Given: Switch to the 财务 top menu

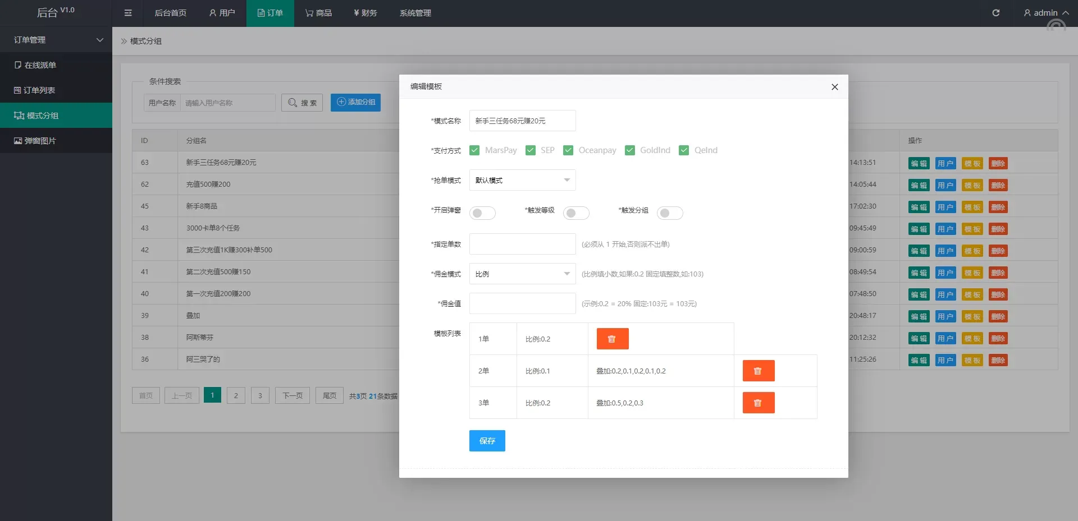Looking at the screenshot, I should (x=365, y=13).
